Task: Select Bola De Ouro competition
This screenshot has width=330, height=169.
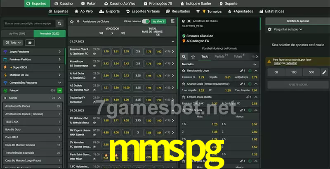Action: tap(33, 130)
